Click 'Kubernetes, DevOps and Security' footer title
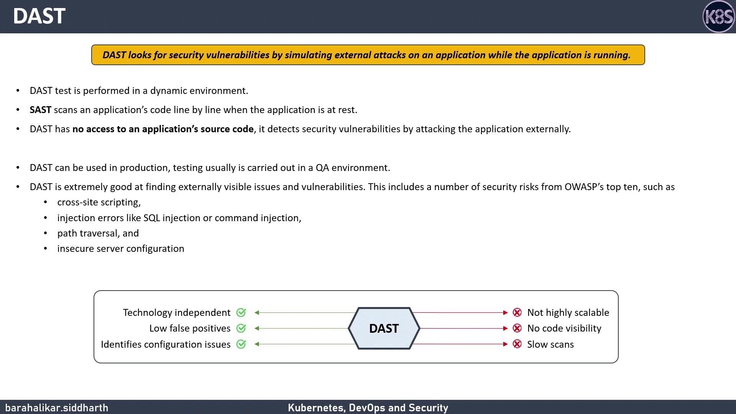Viewport: 736px width, 414px height. [368, 408]
